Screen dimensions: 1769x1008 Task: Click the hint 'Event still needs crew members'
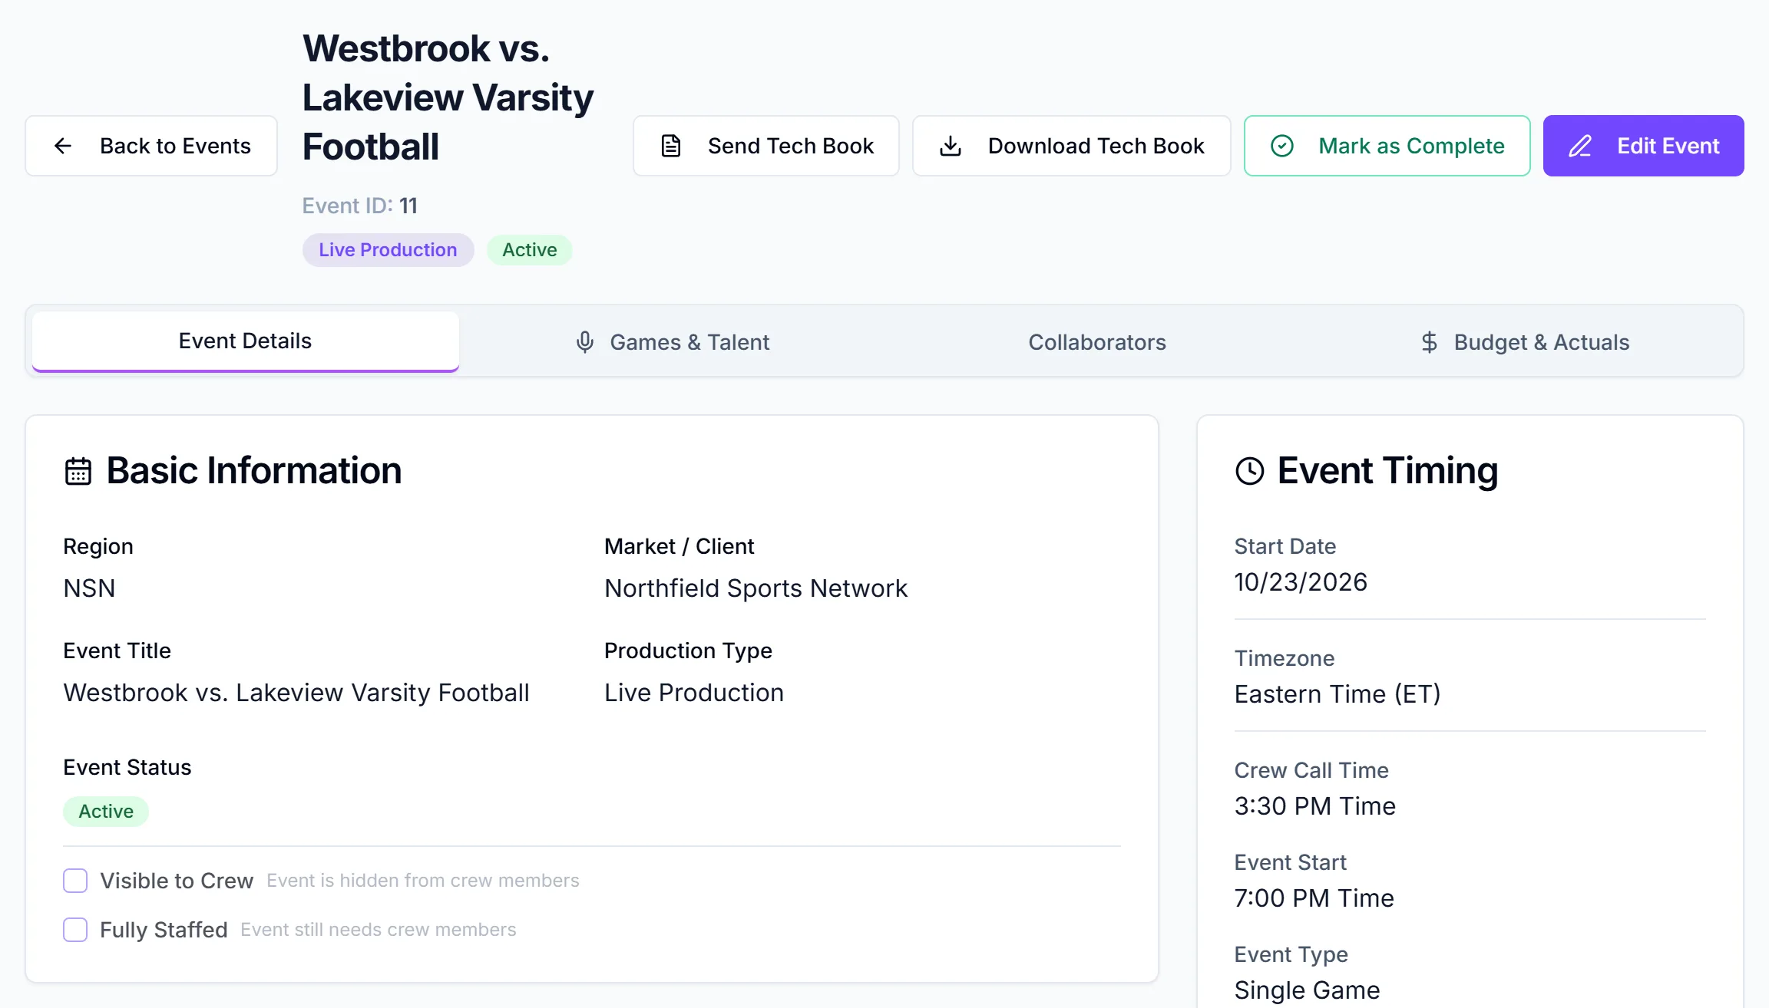point(379,930)
